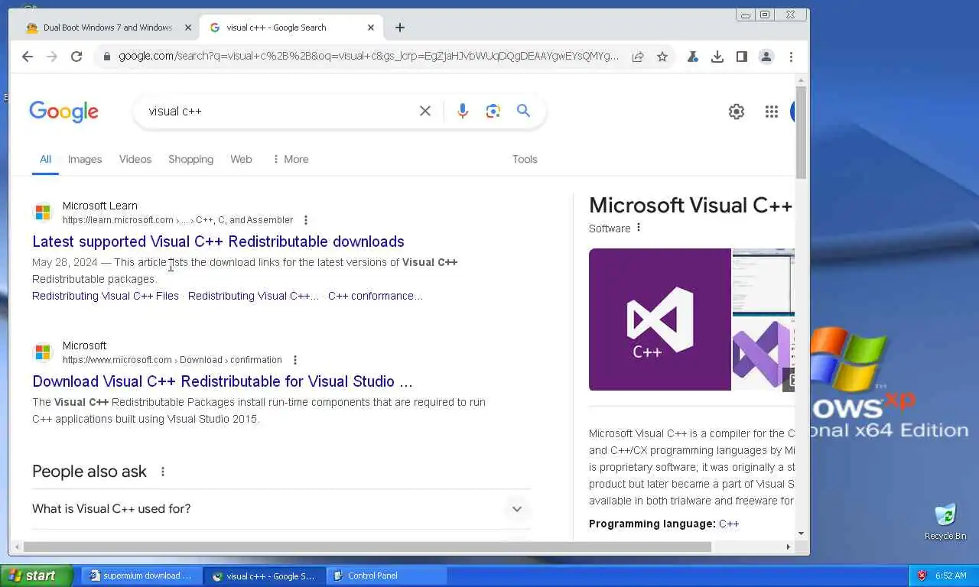Click the search box containing visual c++

(x=279, y=111)
